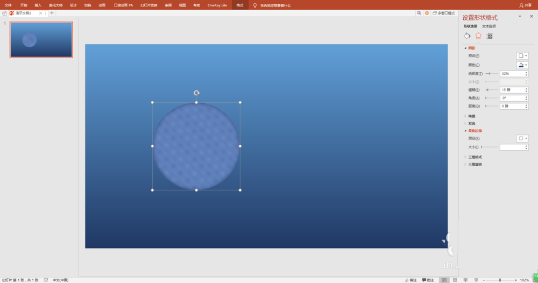
Task: Toggle 备注 notes pane
Action: tap(410, 280)
